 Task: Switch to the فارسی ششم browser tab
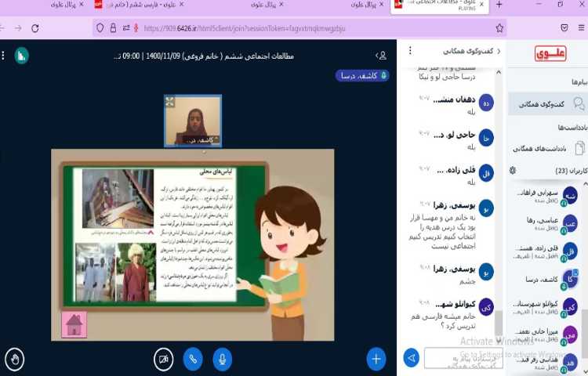139,5
